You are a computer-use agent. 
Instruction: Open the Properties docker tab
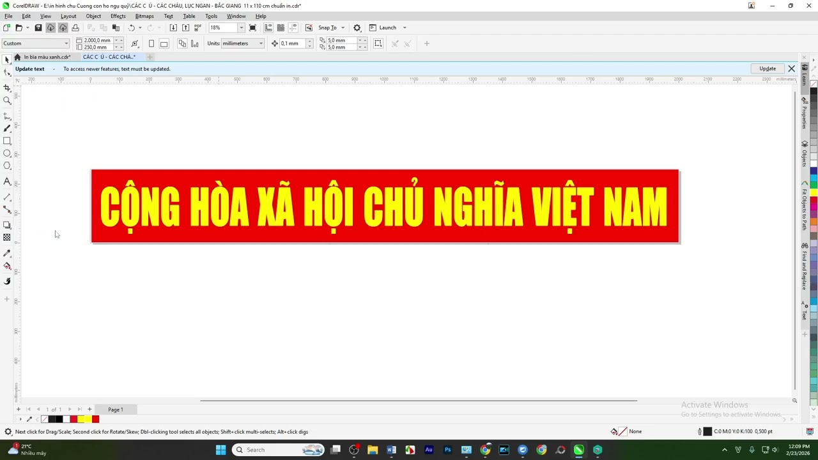pyautogui.click(x=805, y=114)
